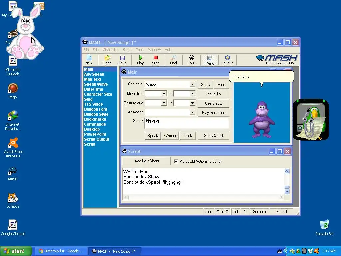Click the purple Bonzi gorilla character
The image size is (341, 256).
(x=262, y=120)
